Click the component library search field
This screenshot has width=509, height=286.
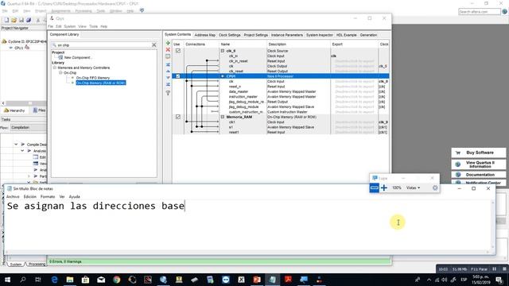click(x=103, y=45)
